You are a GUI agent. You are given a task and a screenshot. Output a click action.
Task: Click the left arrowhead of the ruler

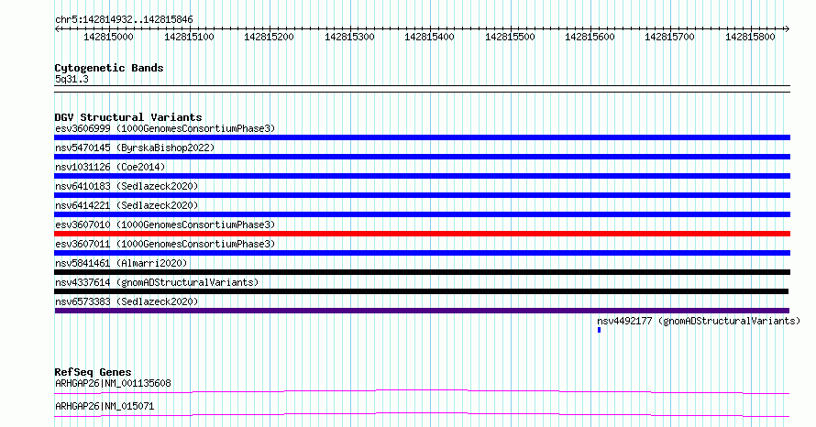click(x=57, y=29)
